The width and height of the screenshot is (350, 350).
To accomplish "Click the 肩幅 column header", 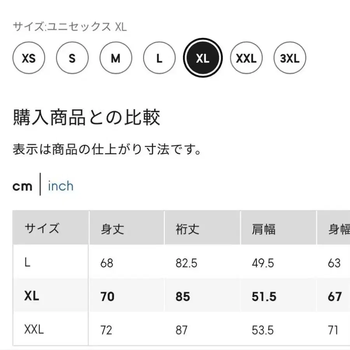I will coord(263,229).
